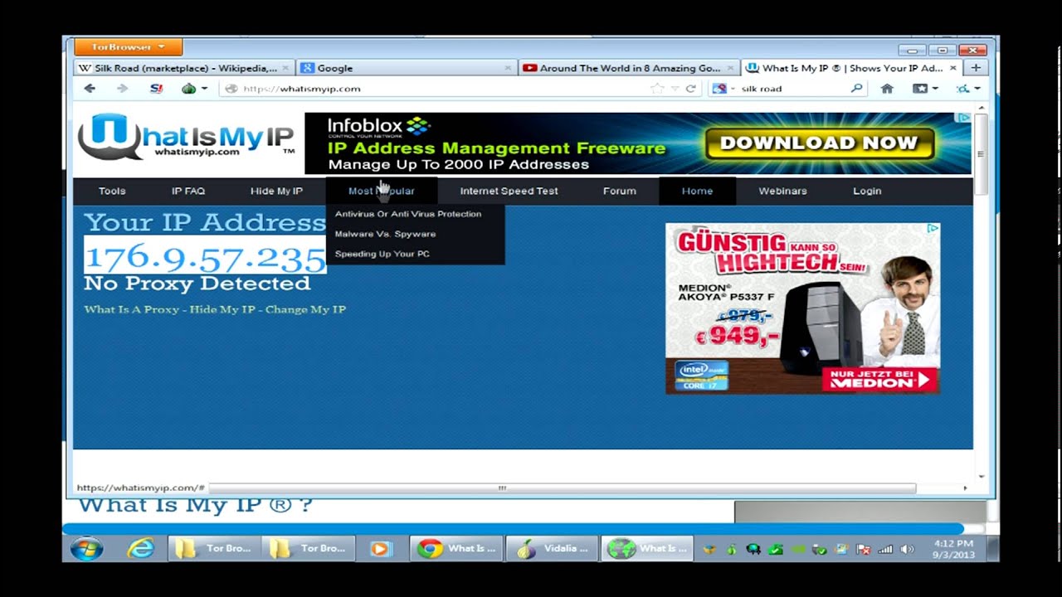The height and width of the screenshot is (597, 1062).
Task: Switch to the Chrome taskbar window
Action: click(457, 548)
